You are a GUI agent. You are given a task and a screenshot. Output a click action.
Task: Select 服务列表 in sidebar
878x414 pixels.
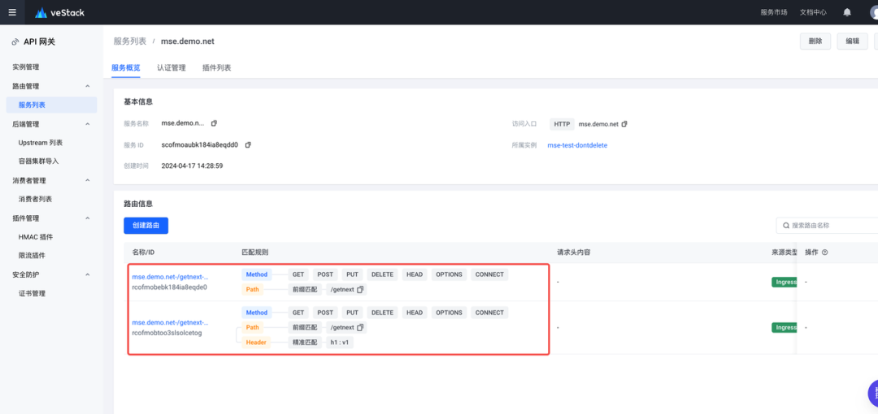(x=51, y=105)
